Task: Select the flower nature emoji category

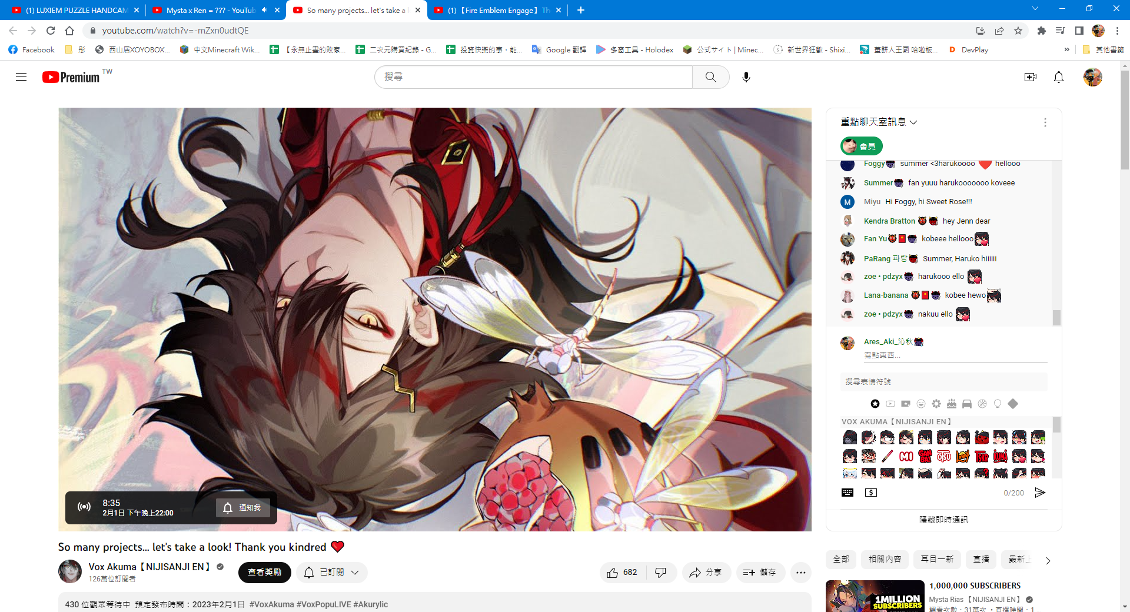Action: pyautogui.click(x=936, y=404)
